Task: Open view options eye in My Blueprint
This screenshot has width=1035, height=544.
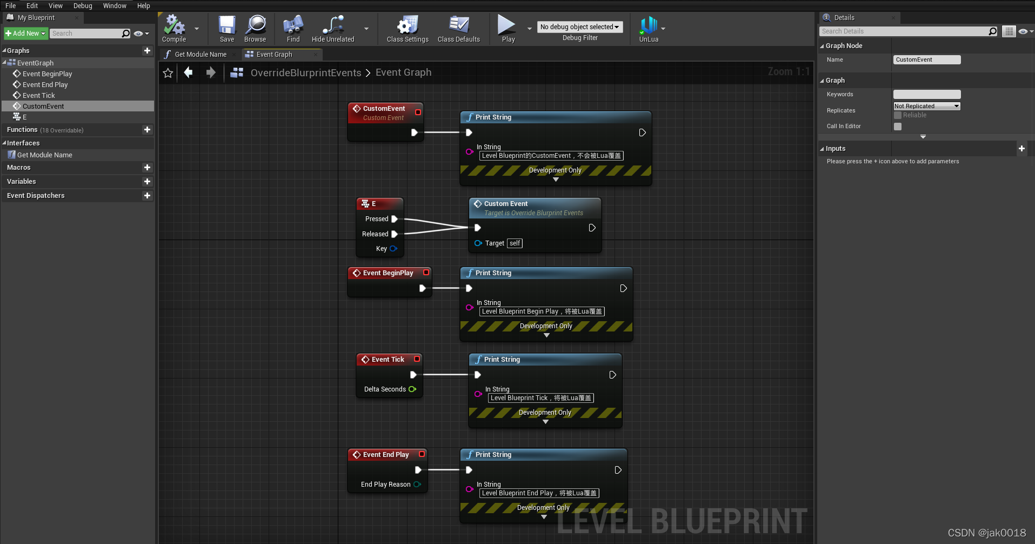Action: (x=142, y=34)
